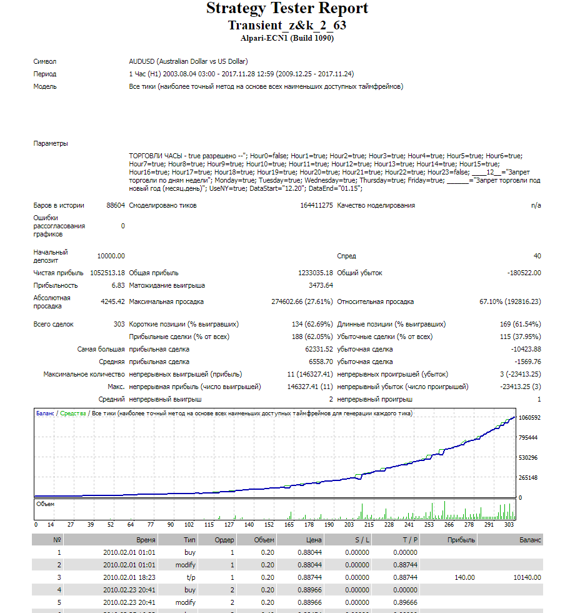Click the "Параметры" label
Screen dimensions: 565x613
click(51, 143)
